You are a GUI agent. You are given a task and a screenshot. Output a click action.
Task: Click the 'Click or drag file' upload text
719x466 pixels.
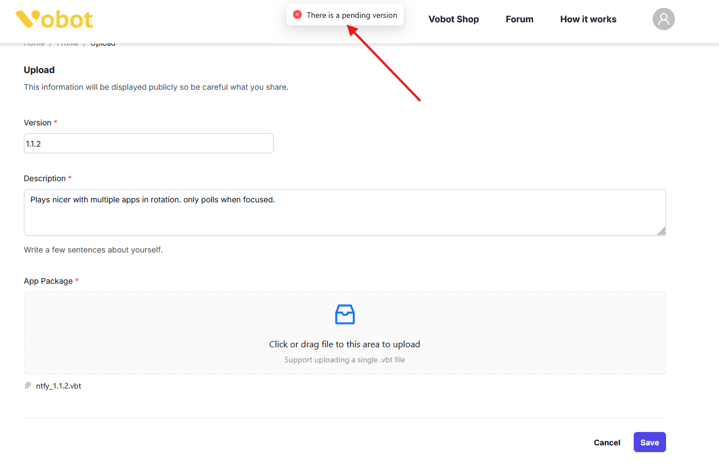[344, 344]
